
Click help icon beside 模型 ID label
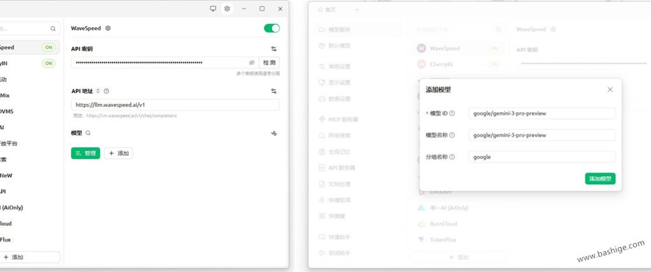[x=452, y=113]
